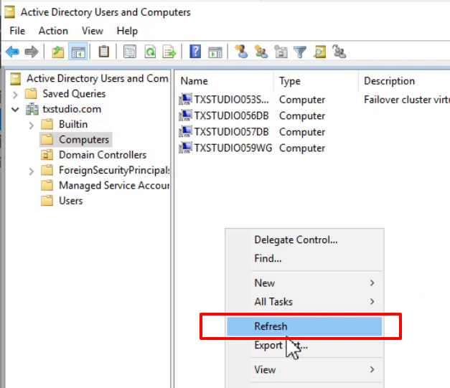Click the TXSTUDIO056DB computer icon
This screenshot has height=388, width=450.
pyautogui.click(x=185, y=115)
